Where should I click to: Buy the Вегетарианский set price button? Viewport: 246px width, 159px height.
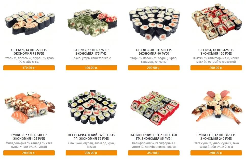[x=91, y=153]
